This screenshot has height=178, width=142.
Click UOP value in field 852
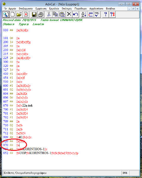(x=23, y=153)
